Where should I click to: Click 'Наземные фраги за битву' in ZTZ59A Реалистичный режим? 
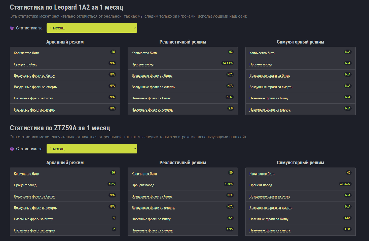151,219
